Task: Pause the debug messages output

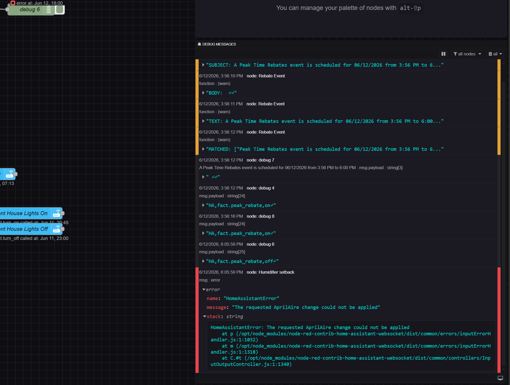Action: pyautogui.click(x=443, y=54)
